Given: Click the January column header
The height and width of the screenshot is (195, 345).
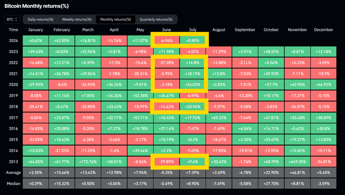Looking at the screenshot, I should [x=35, y=29].
